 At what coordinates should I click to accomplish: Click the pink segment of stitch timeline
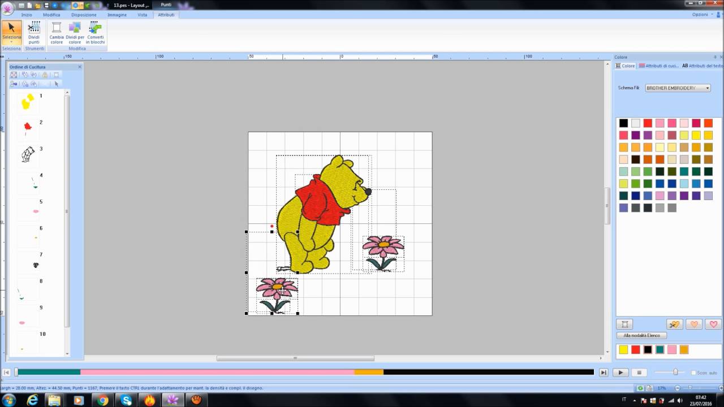tap(217, 372)
